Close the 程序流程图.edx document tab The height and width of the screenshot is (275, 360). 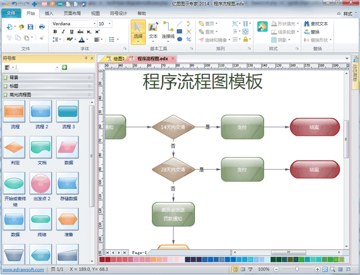(173, 59)
